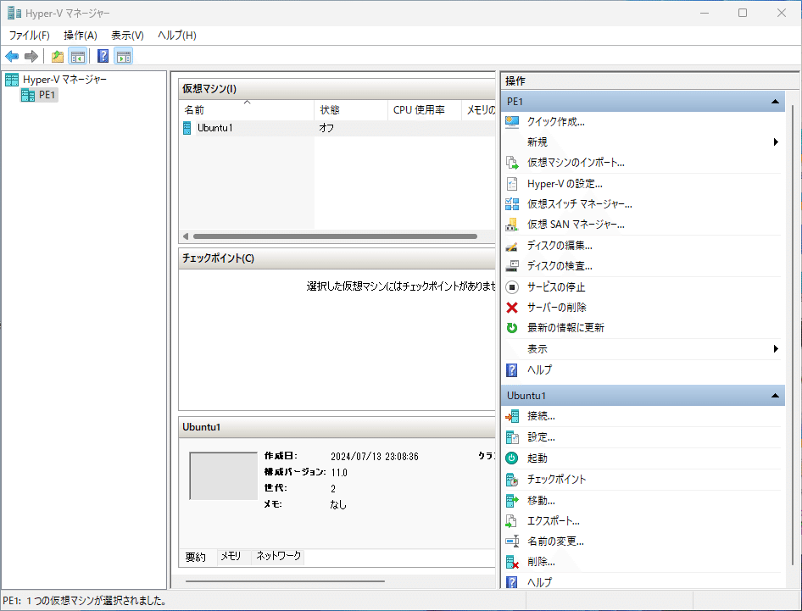Select the Ubuntu1 row in virtual machines list
Screen dimensions: 802x611
pyautogui.click(x=337, y=128)
